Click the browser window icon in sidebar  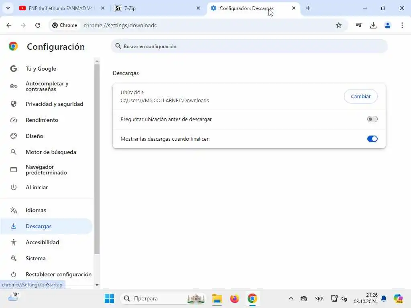click(x=14, y=170)
